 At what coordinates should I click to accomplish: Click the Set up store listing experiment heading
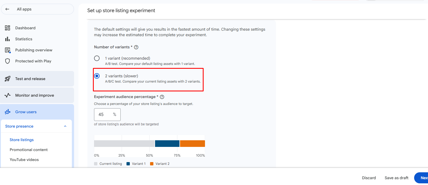(121, 10)
